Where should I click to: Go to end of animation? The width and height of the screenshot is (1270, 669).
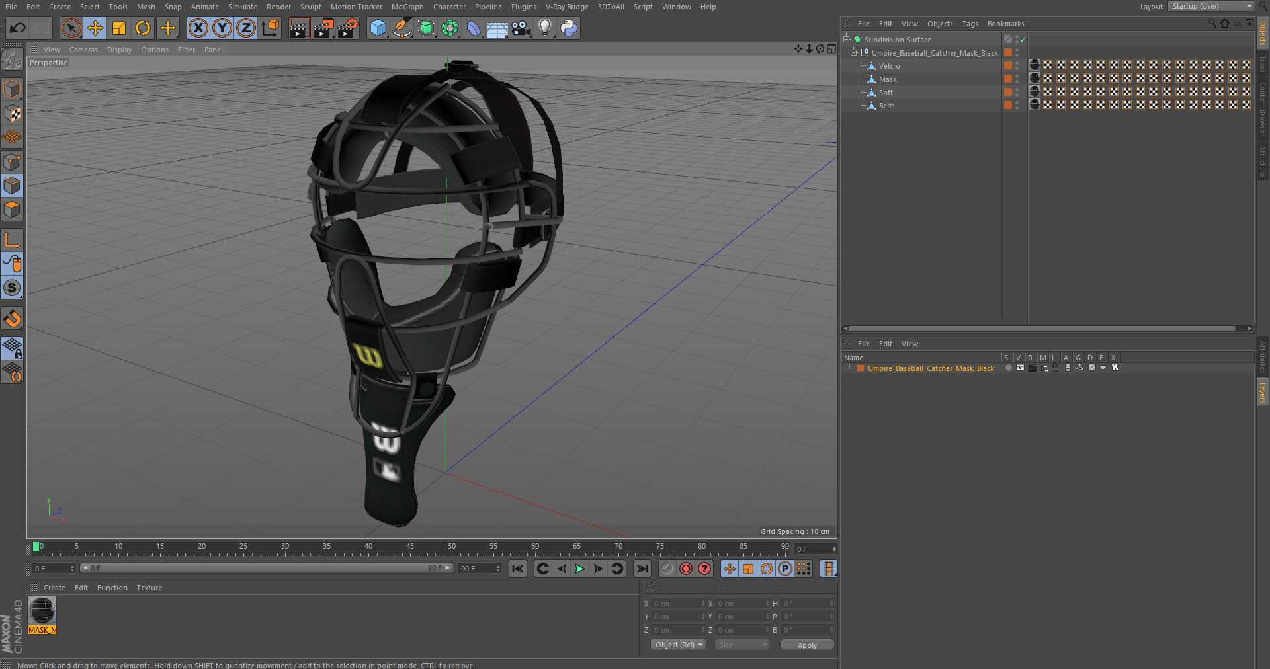coord(642,569)
